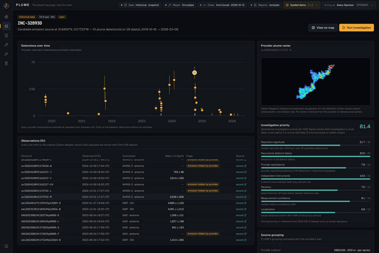Viewport: 379px width, 253px height.
Task: Click the Source grouping panel heading
Action: click(272, 235)
